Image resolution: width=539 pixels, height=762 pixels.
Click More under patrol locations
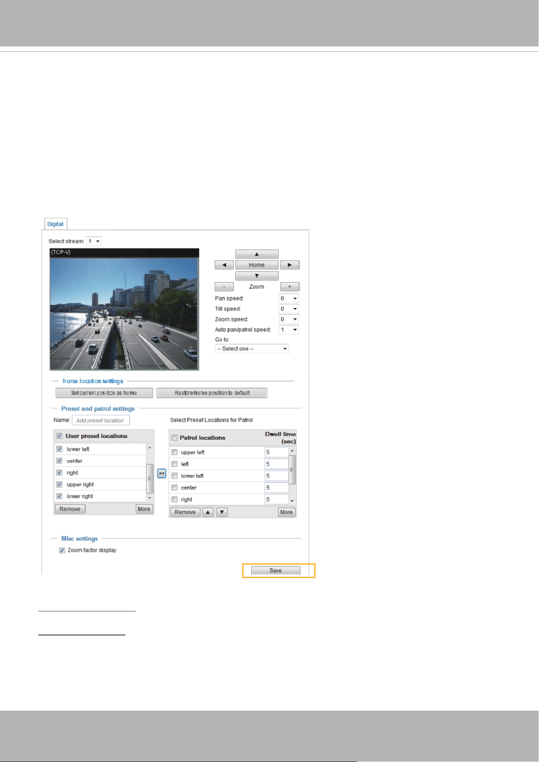pyautogui.click(x=287, y=512)
